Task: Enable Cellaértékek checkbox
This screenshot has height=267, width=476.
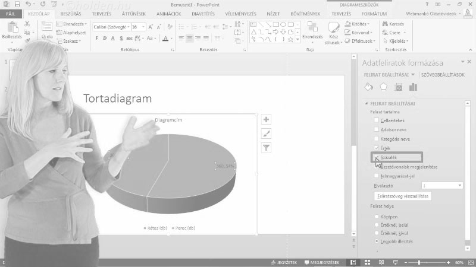Action: coord(377,120)
